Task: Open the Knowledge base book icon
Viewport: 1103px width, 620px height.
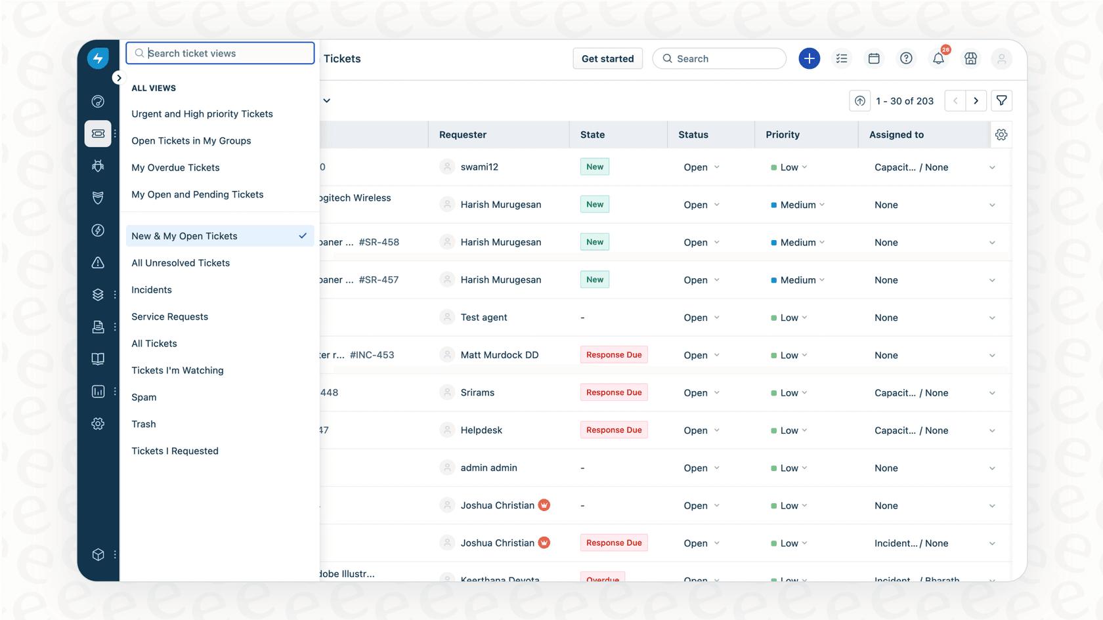Action: [x=98, y=359]
